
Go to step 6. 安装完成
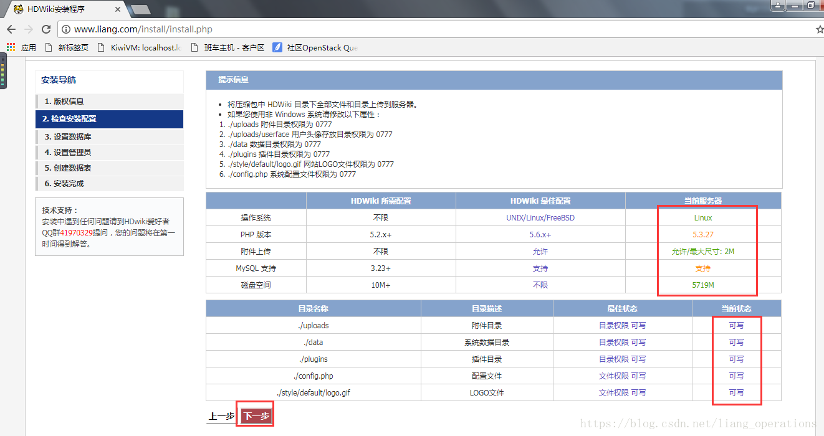click(109, 184)
